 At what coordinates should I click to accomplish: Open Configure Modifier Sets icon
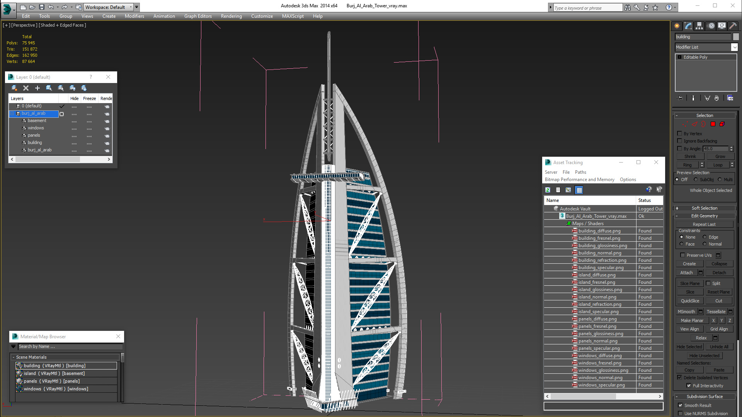pos(730,98)
